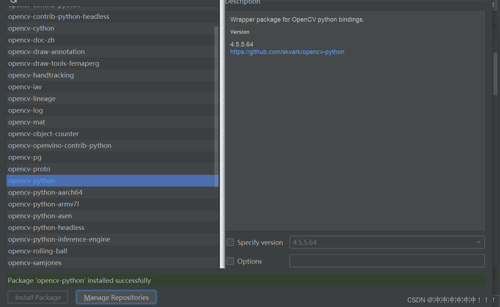Select the opencv-python-inference-engine package
Viewport: 500px width, 307px height.
tap(113, 239)
